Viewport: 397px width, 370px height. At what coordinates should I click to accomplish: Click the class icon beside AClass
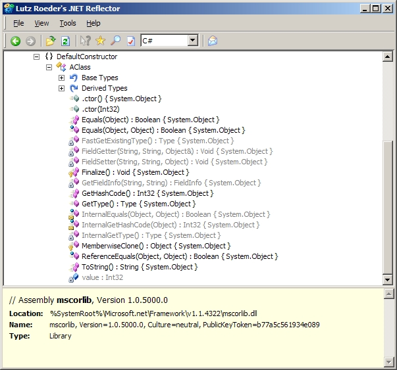pyautogui.click(x=61, y=67)
